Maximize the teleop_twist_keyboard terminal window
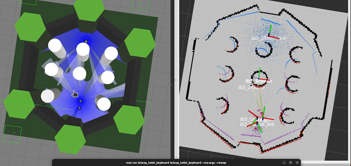Screen dimensions: 351x166 tap(291, 163)
